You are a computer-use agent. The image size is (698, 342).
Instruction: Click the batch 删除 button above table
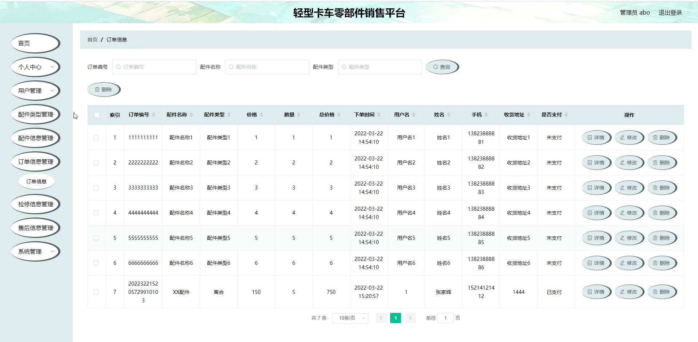coord(103,90)
